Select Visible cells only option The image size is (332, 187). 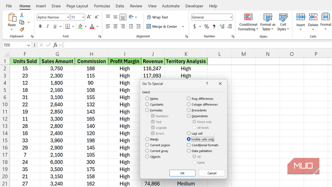189,139
